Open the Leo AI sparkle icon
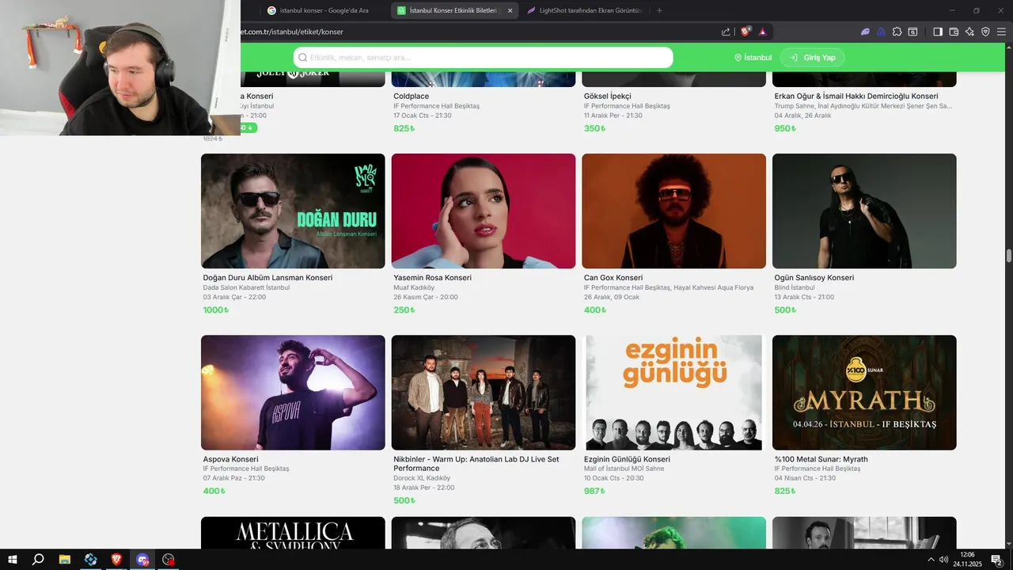The image size is (1013, 570). tap(969, 32)
